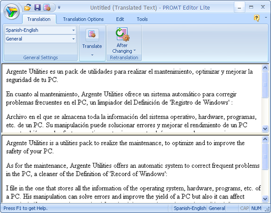Open the General topic template dropdown
The width and height of the screenshot is (271, 213).
40,39
